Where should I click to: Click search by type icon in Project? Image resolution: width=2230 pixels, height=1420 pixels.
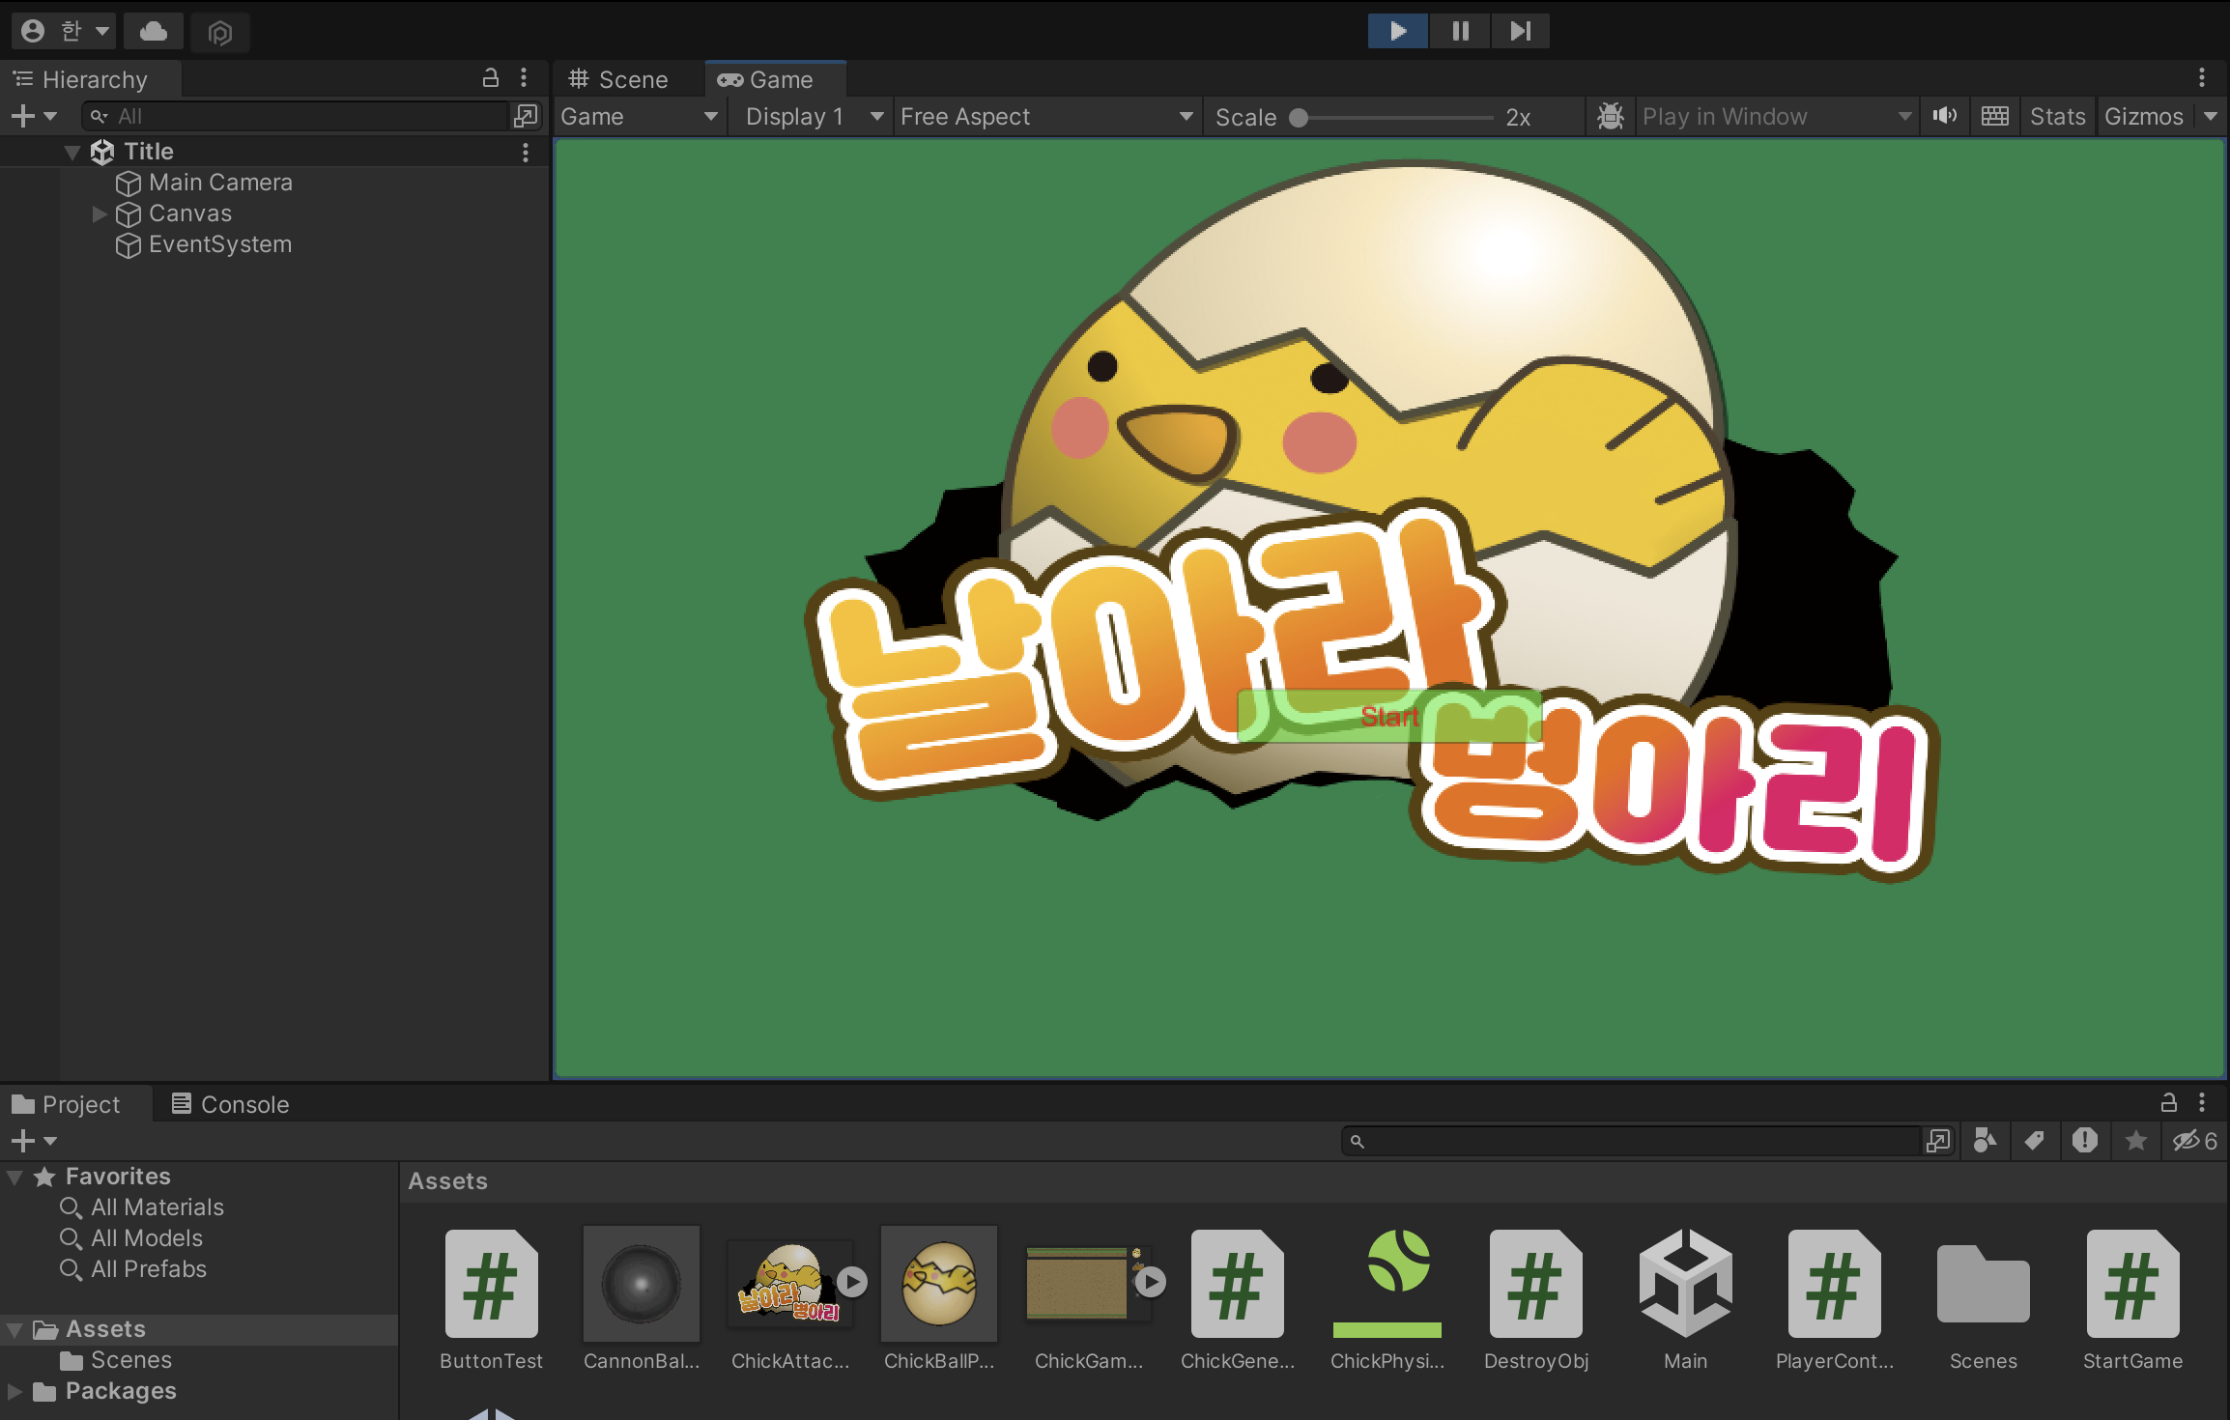[1985, 1141]
